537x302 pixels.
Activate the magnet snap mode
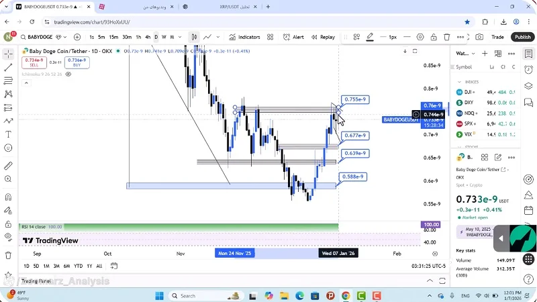pos(8,197)
